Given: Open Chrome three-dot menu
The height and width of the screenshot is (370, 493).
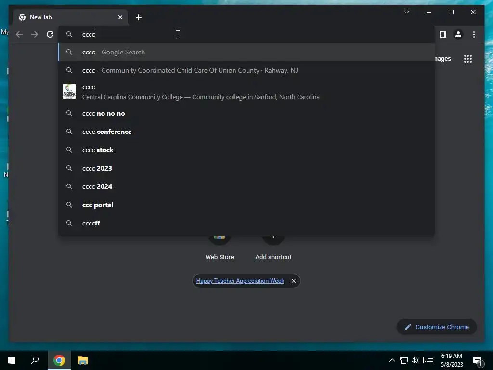Looking at the screenshot, I should pos(474,34).
